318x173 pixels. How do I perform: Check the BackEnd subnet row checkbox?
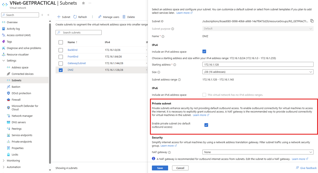[61, 50]
